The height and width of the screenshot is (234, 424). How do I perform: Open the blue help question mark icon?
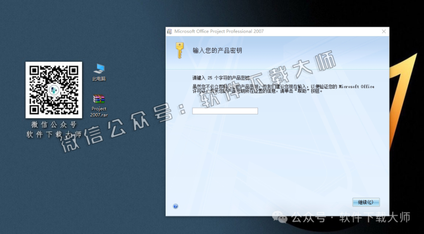(176, 206)
